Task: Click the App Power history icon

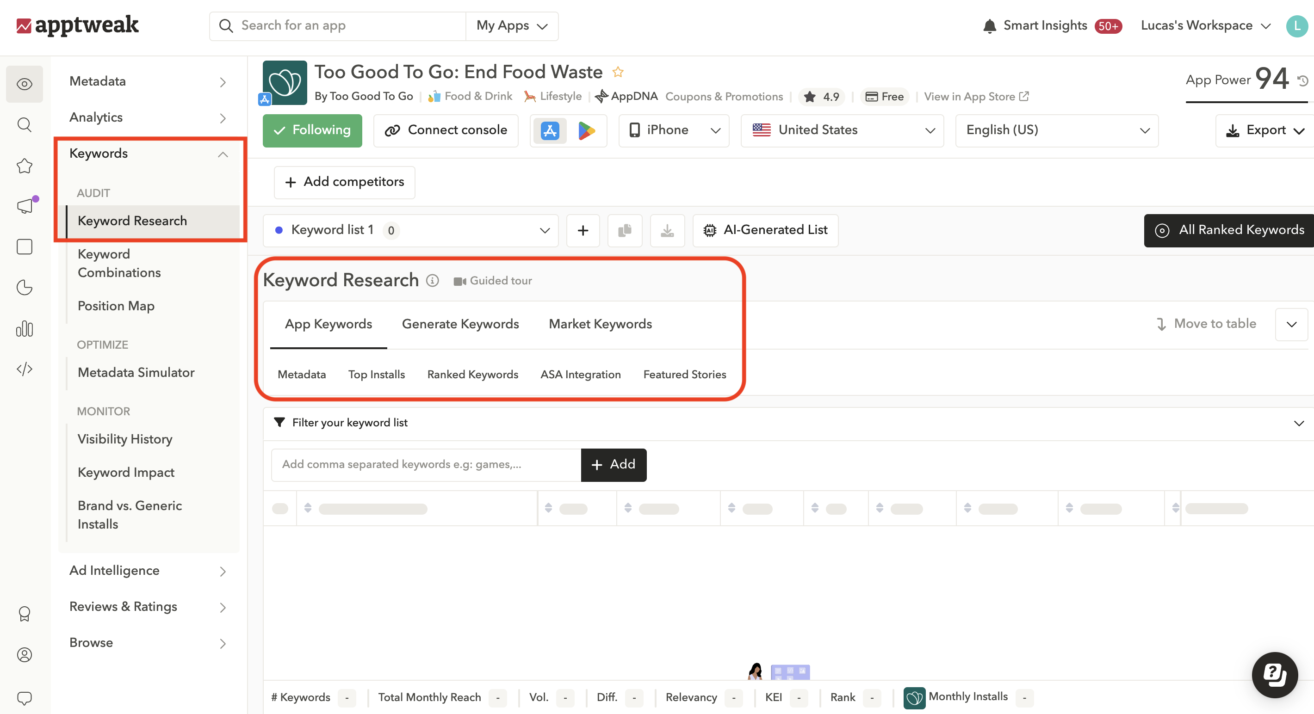Action: point(1303,80)
